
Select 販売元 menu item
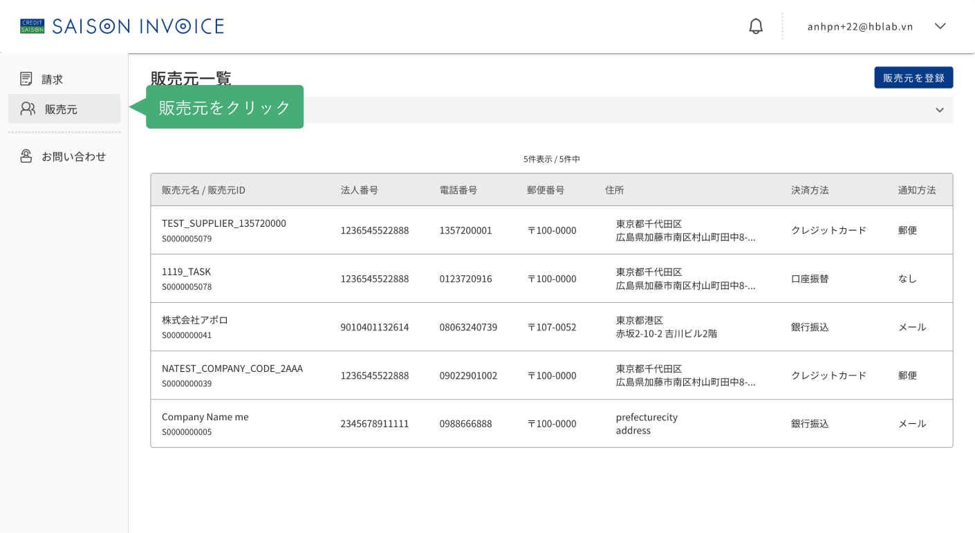coord(64,109)
